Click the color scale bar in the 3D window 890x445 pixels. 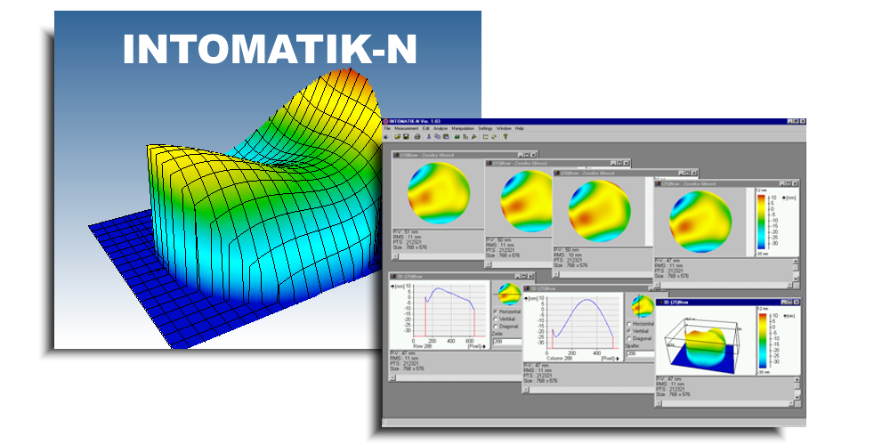tap(763, 341)
